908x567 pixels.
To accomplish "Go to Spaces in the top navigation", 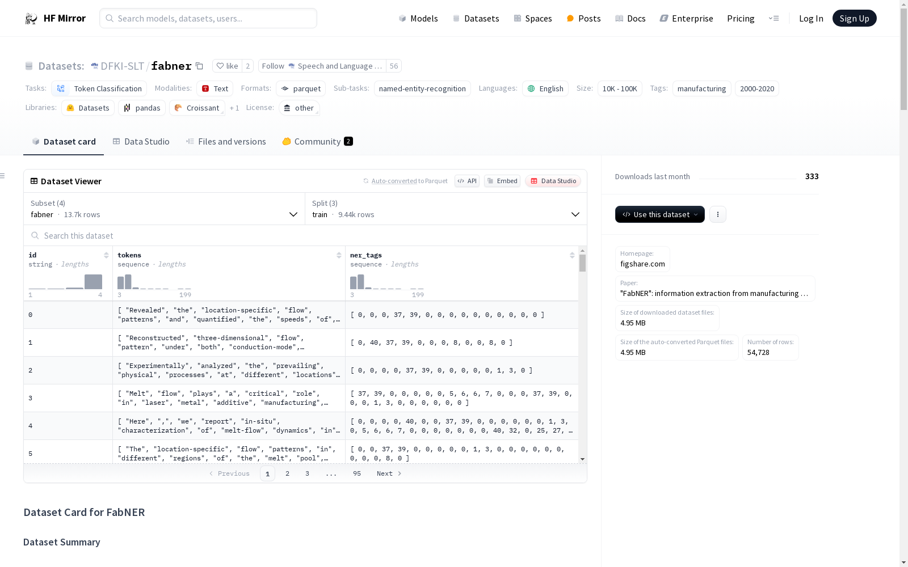I will point(533,18).
